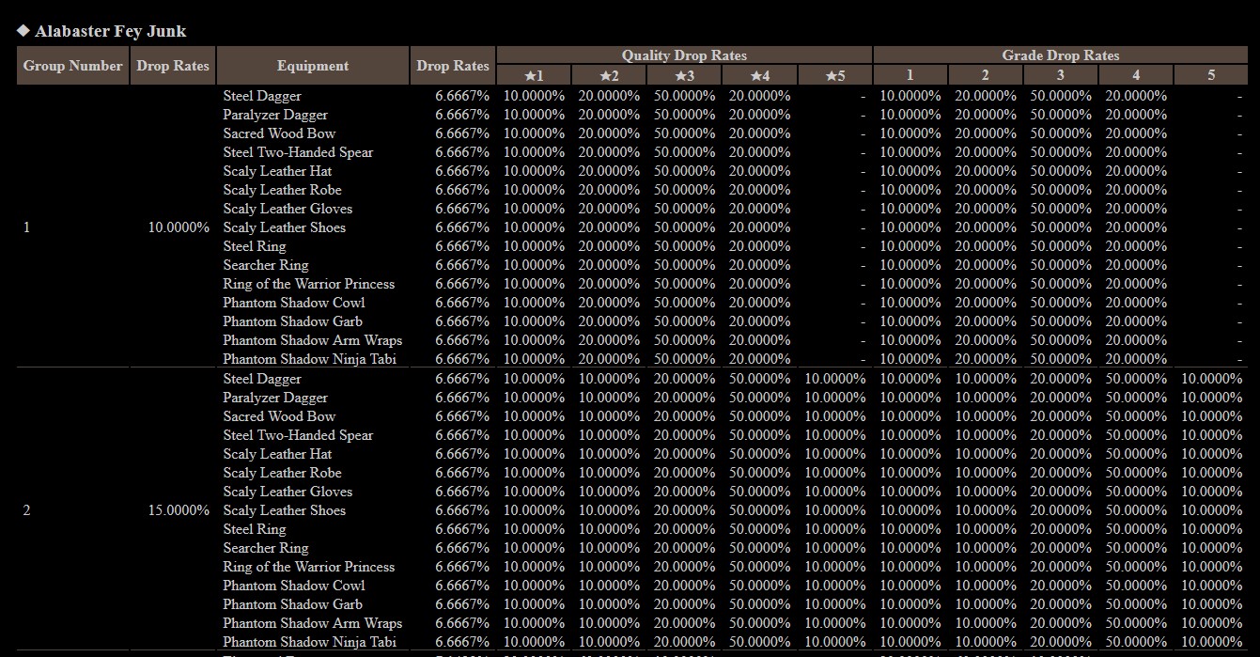Click the ★5 quality column header
The image size is (1260, 657).
point(835,75)
